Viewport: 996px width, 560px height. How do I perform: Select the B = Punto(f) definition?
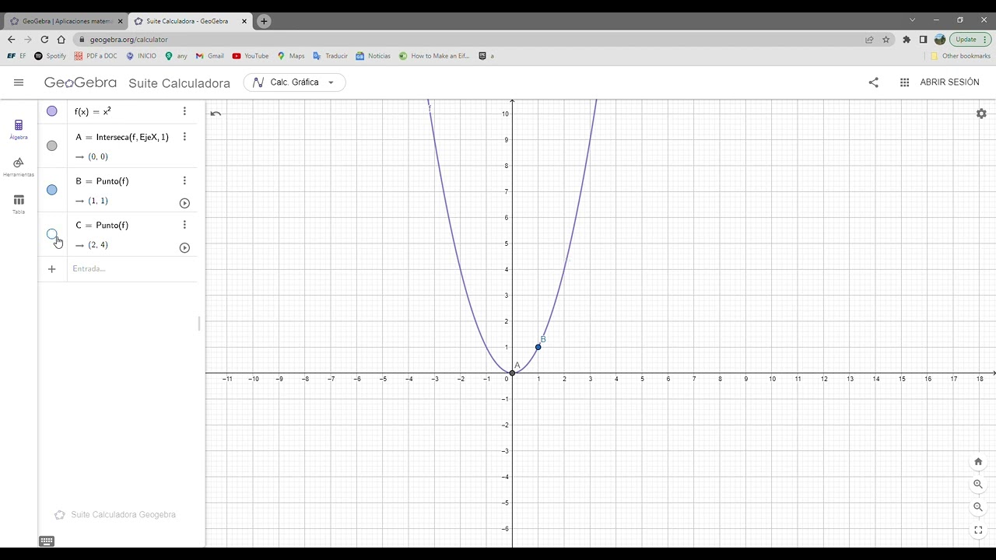point(102,181)
